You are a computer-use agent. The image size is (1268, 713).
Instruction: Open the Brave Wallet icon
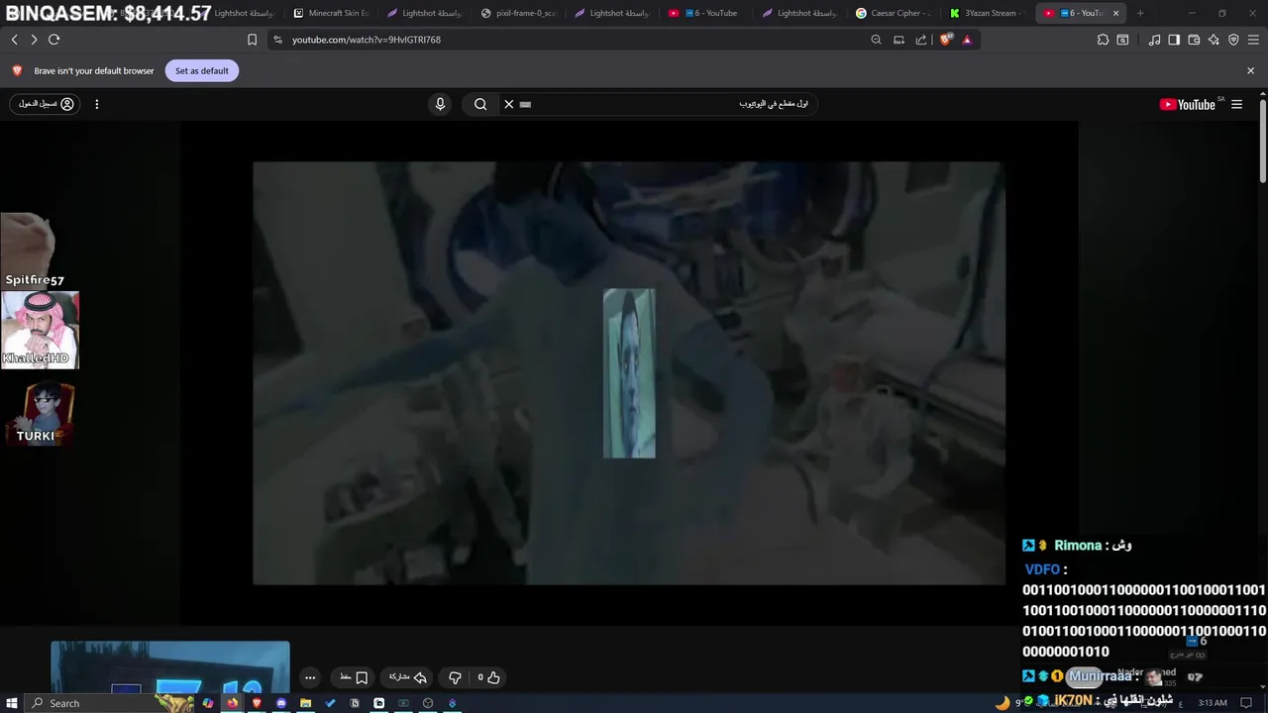coord(1194,40)
